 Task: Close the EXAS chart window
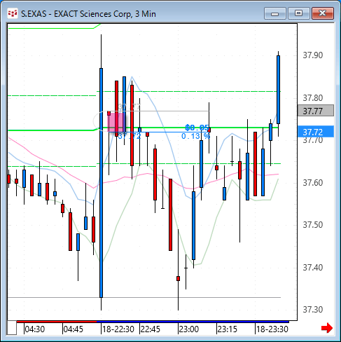tap(323, 13)
